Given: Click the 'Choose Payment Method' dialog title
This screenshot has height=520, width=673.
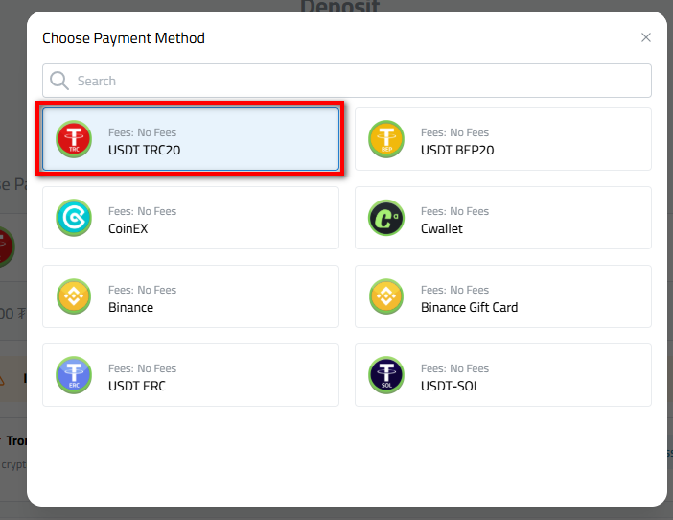Looking at the screenshot, I should click(124, 38).
